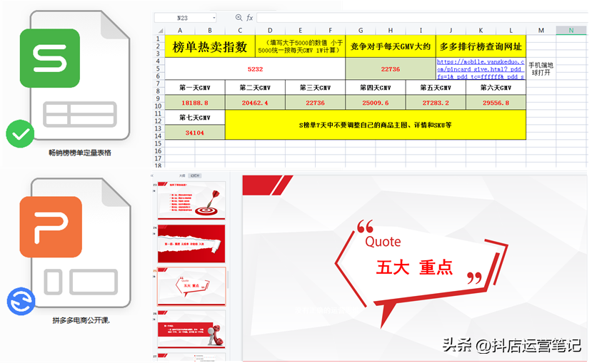Click the 第七天GMV label cell
This screenshot has width=592, height=363.
tap(195, 118)
